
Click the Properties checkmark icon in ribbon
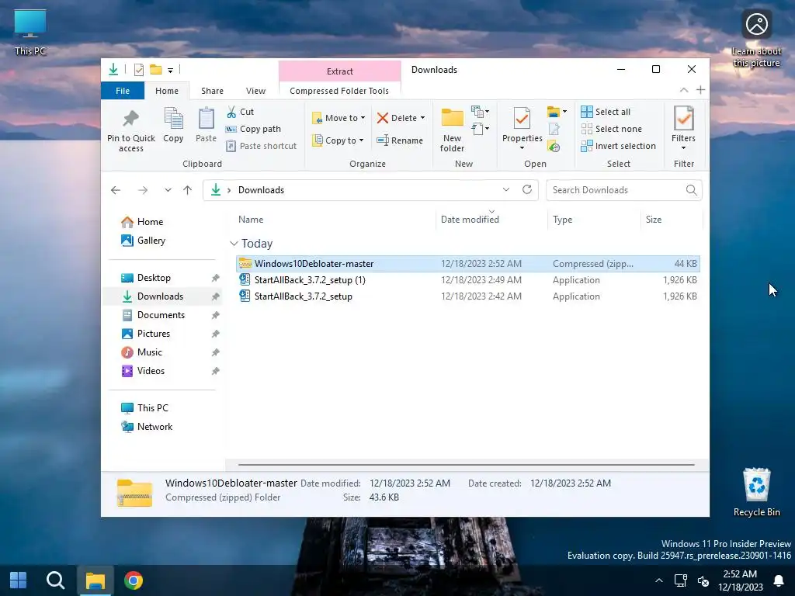[x=522, y=119]
